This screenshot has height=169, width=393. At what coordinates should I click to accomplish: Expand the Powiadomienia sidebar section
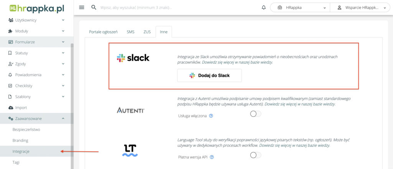63,75
